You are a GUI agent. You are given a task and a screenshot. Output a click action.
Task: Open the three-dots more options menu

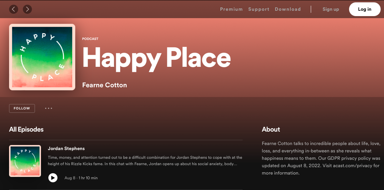tap(48, 108)
